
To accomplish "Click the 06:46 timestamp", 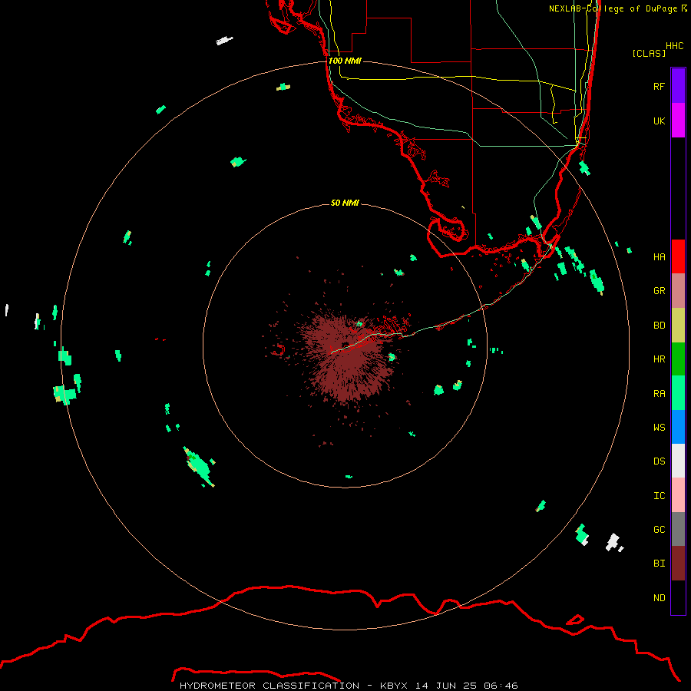I will click(501, 686).
